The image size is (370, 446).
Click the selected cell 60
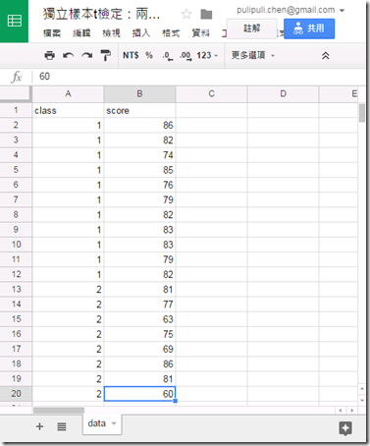point(139,394)
